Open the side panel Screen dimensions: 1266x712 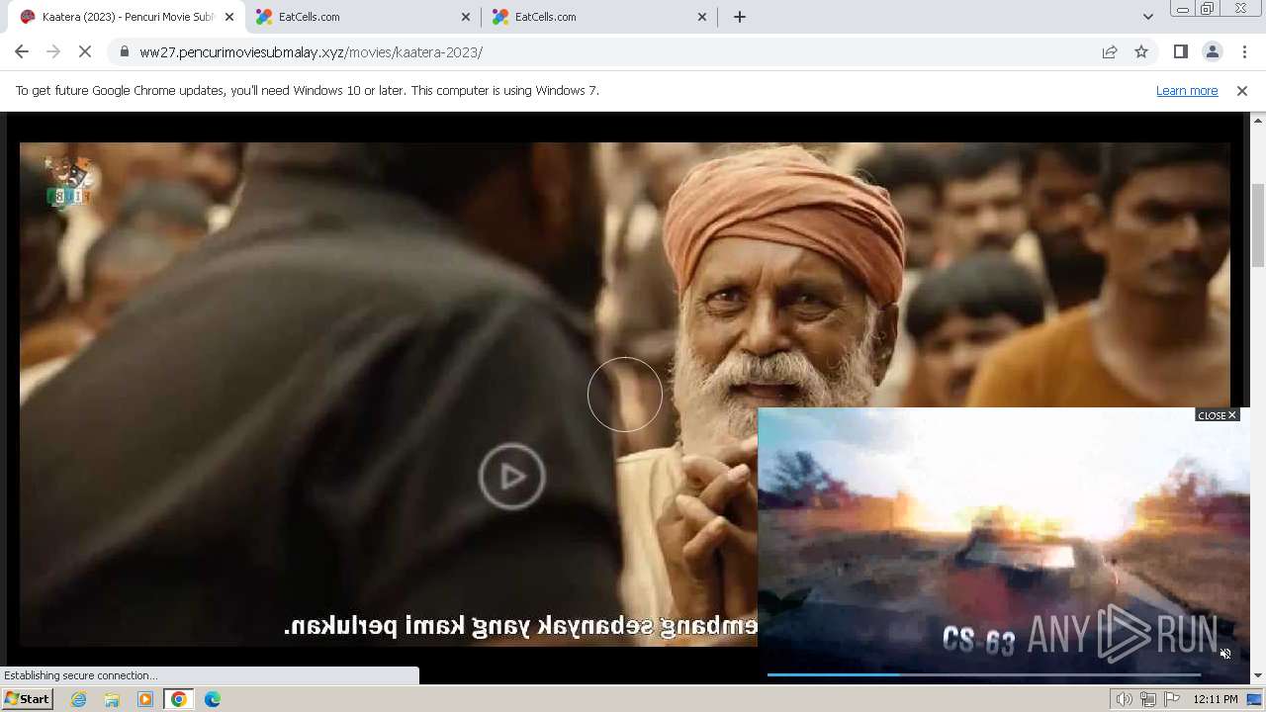[x=1180, y=52]
